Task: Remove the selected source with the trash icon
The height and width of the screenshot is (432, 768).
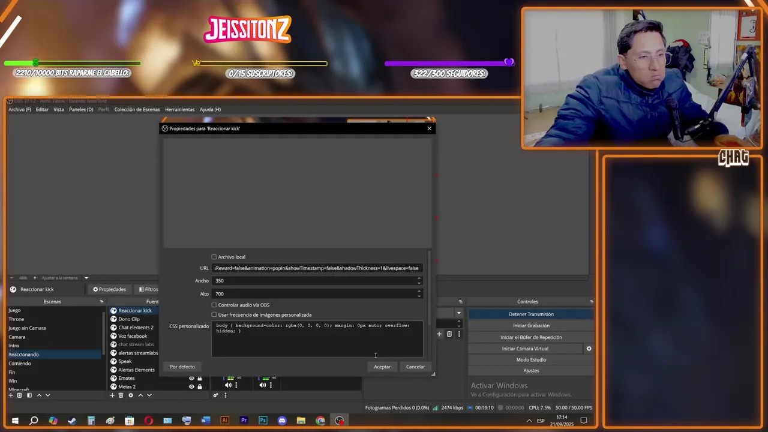Action: (121, 395)
